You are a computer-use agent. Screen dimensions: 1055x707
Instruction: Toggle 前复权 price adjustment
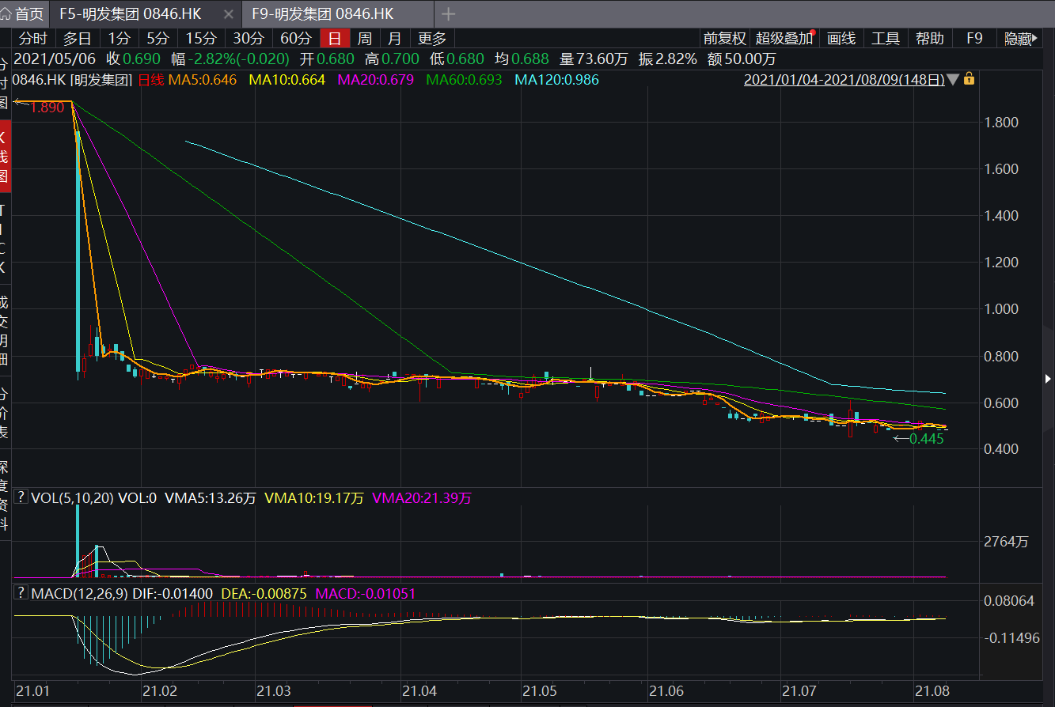tap(724, 39)
